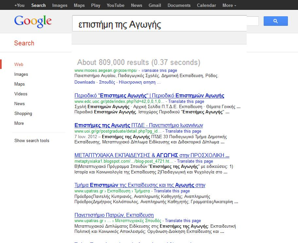298x243 pixels.
Task: Click the '7 Ιουν. 2012' date text
Action: pyautogui.click(x=86, y=137)
